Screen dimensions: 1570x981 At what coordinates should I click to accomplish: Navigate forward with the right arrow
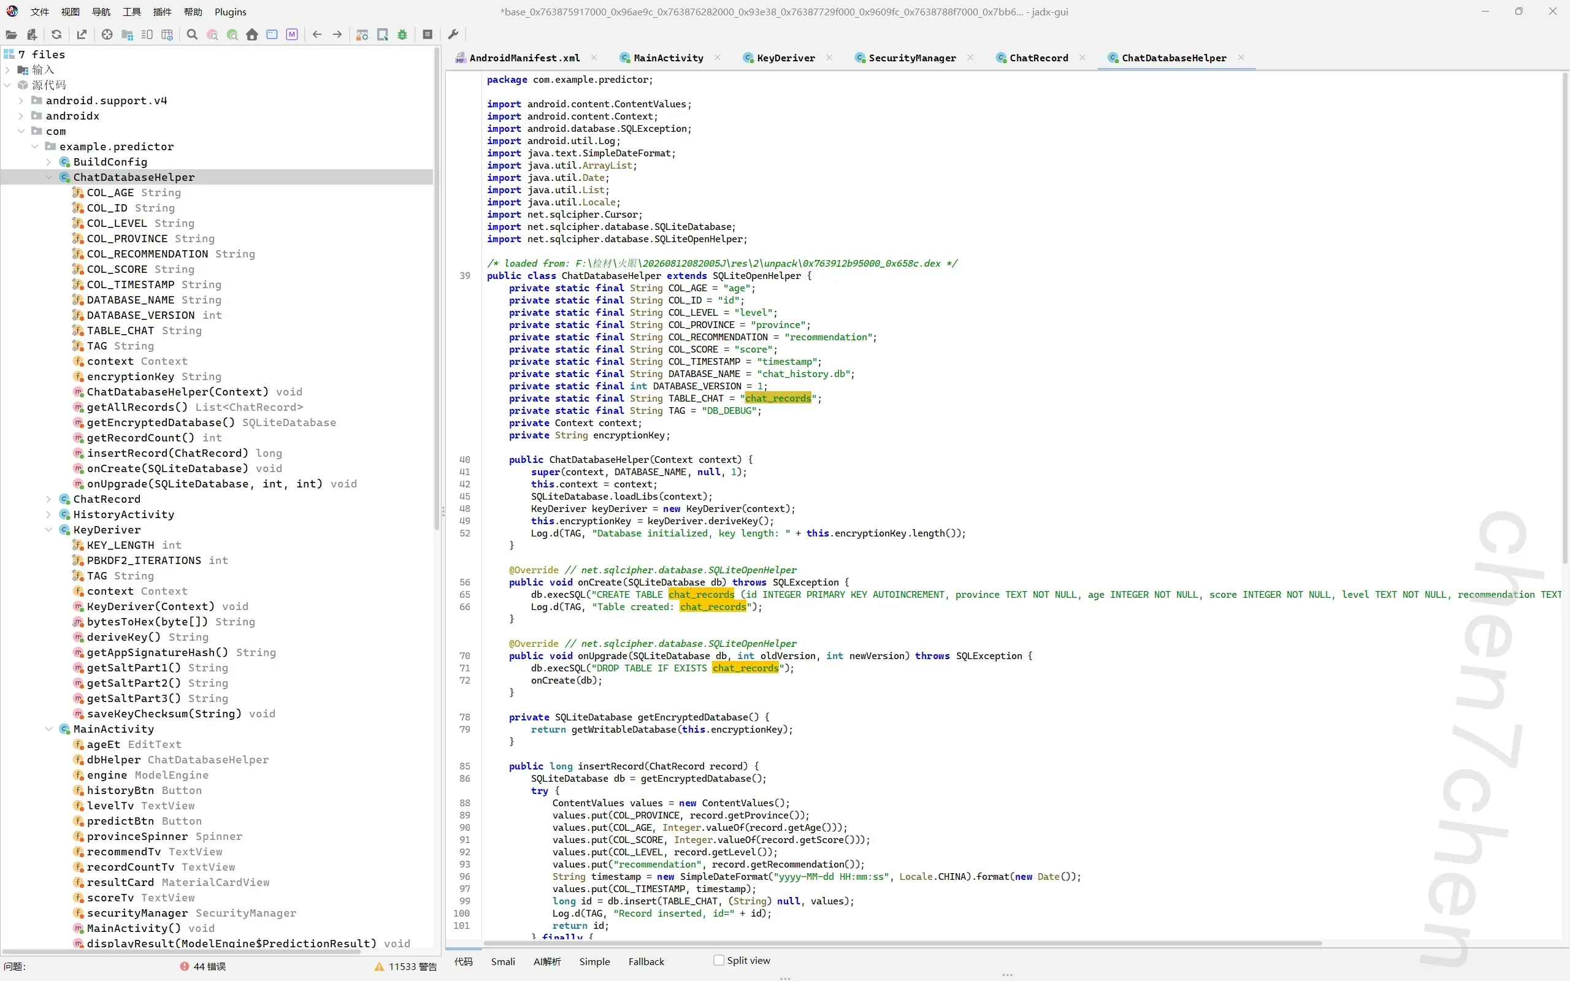pos(337,34)
